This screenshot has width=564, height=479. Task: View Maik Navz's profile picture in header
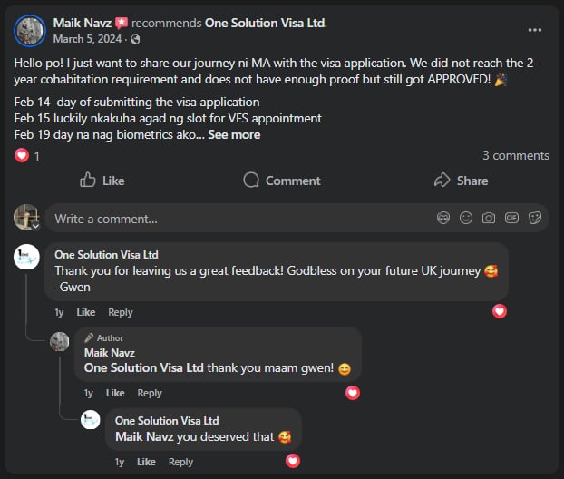coord(30,31)
